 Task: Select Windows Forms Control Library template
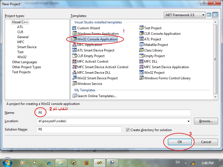tap(165, 78)
